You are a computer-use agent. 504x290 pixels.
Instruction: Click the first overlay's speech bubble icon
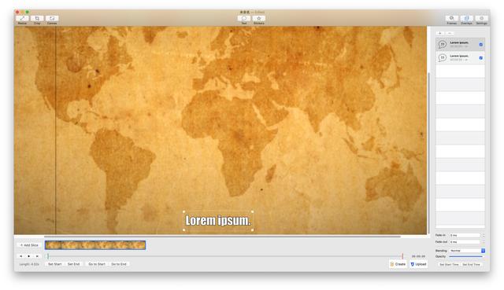[x=443, y=44]
